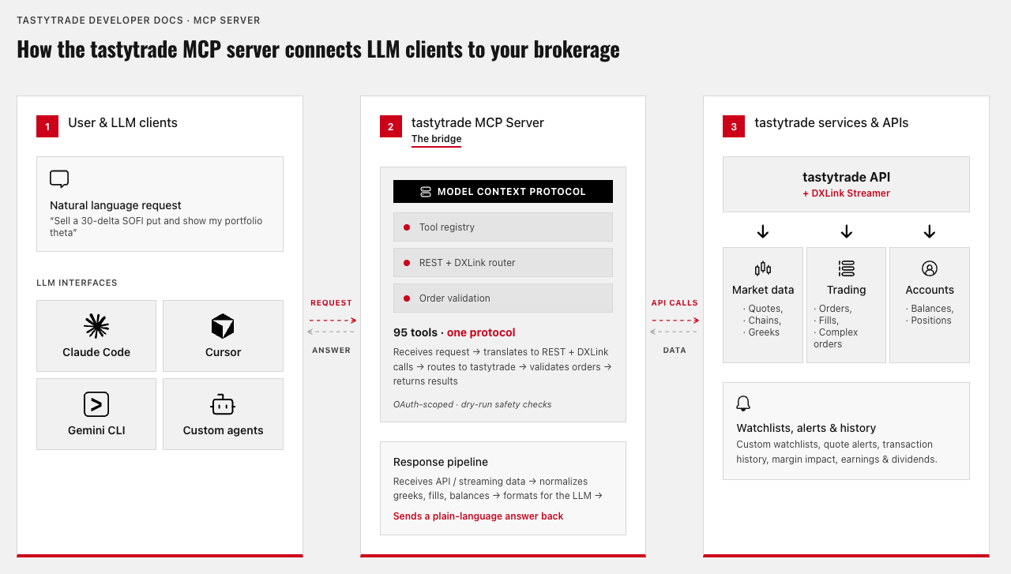
Task: Select the Market data candlestick icon
Action: tap(763, 268)
